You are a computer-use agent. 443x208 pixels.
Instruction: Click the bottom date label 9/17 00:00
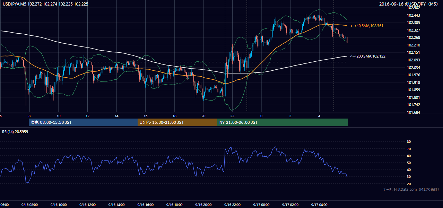(261, 205)
